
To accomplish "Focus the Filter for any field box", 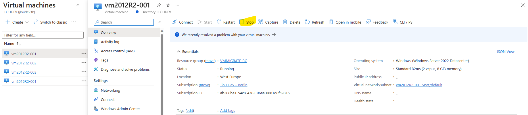I will pos(43,35).
